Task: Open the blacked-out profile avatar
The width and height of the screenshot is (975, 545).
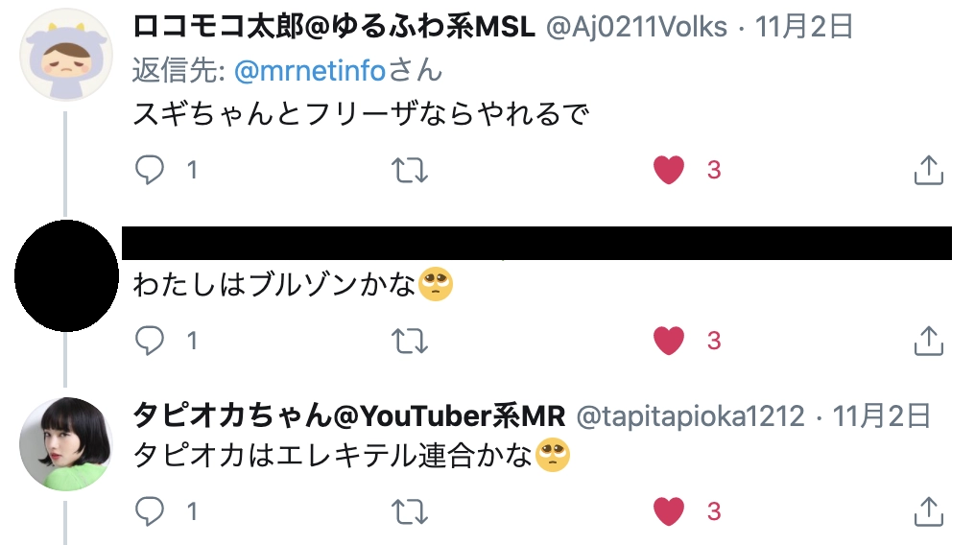Action: [x=66, y=275]
